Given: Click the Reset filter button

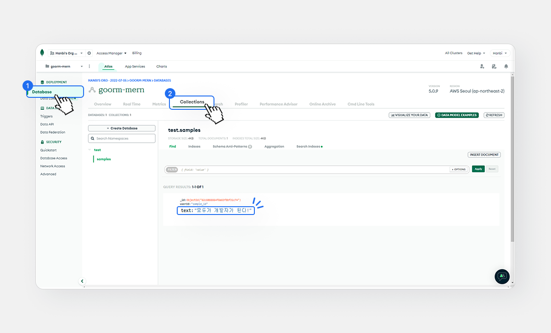Looking at the screenshot, I should 492,169.
